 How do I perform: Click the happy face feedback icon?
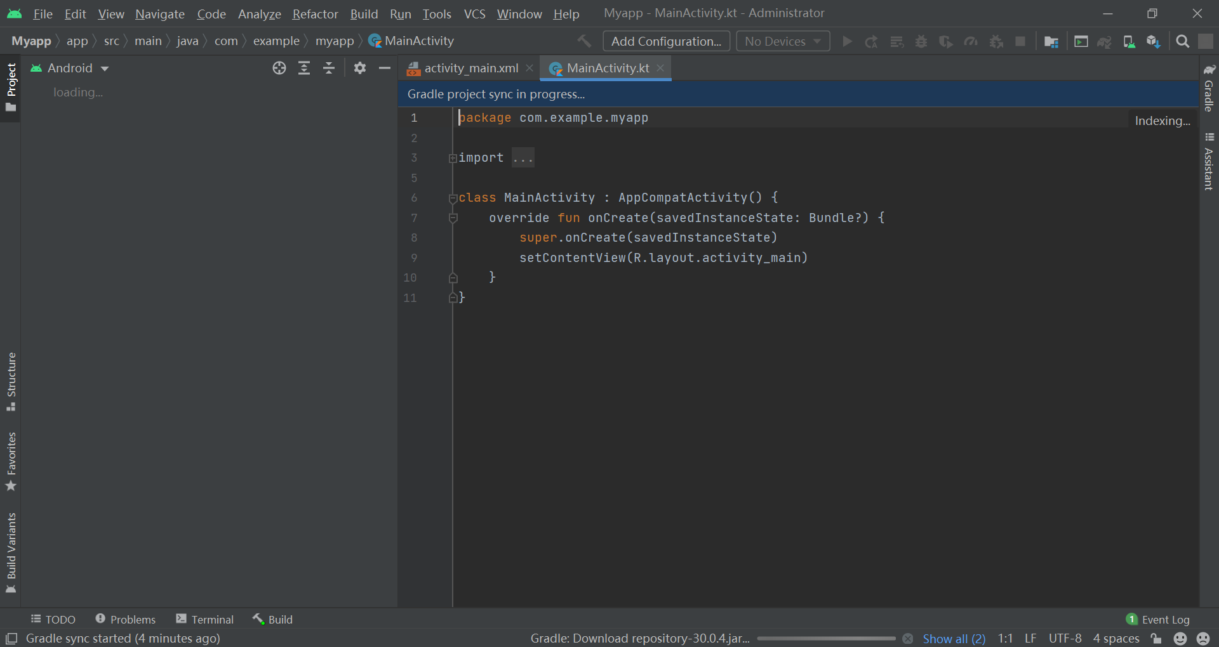coord(1180,638)
